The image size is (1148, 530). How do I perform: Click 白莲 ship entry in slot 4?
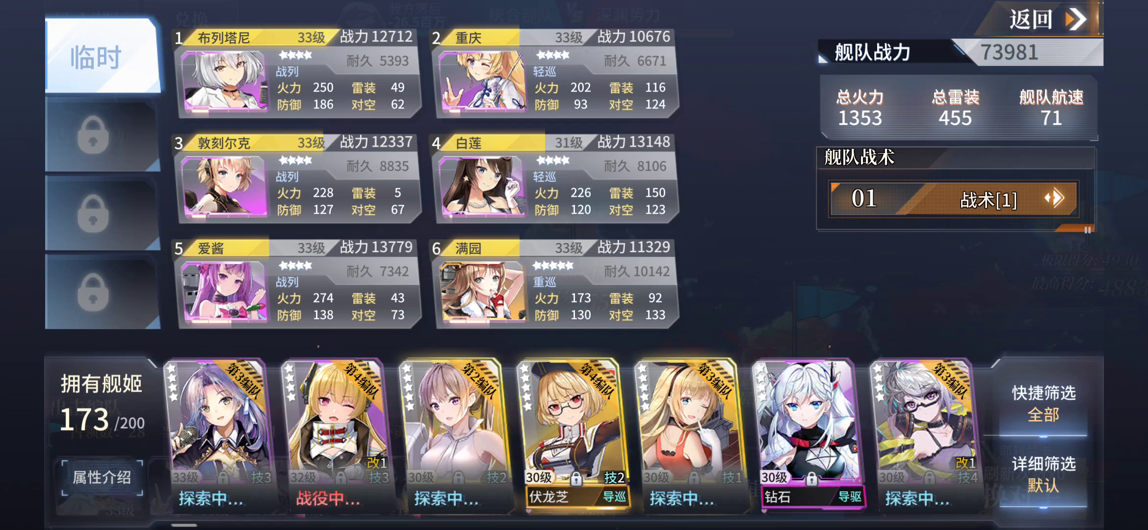[554, 179]
